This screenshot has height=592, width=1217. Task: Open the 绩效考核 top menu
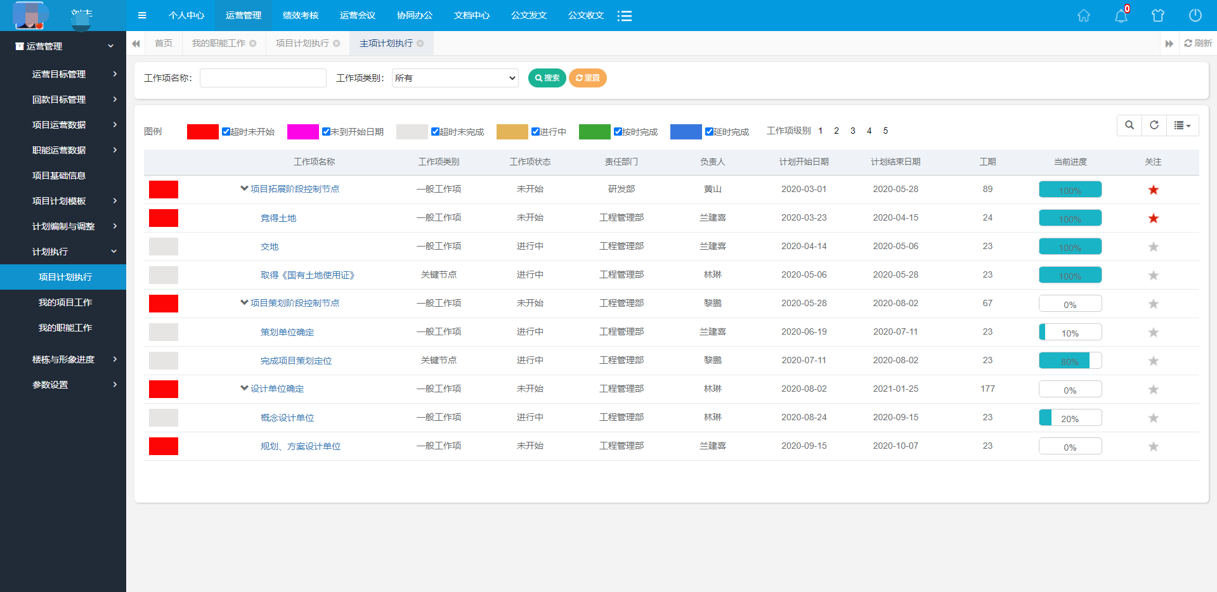pos(300,16)
